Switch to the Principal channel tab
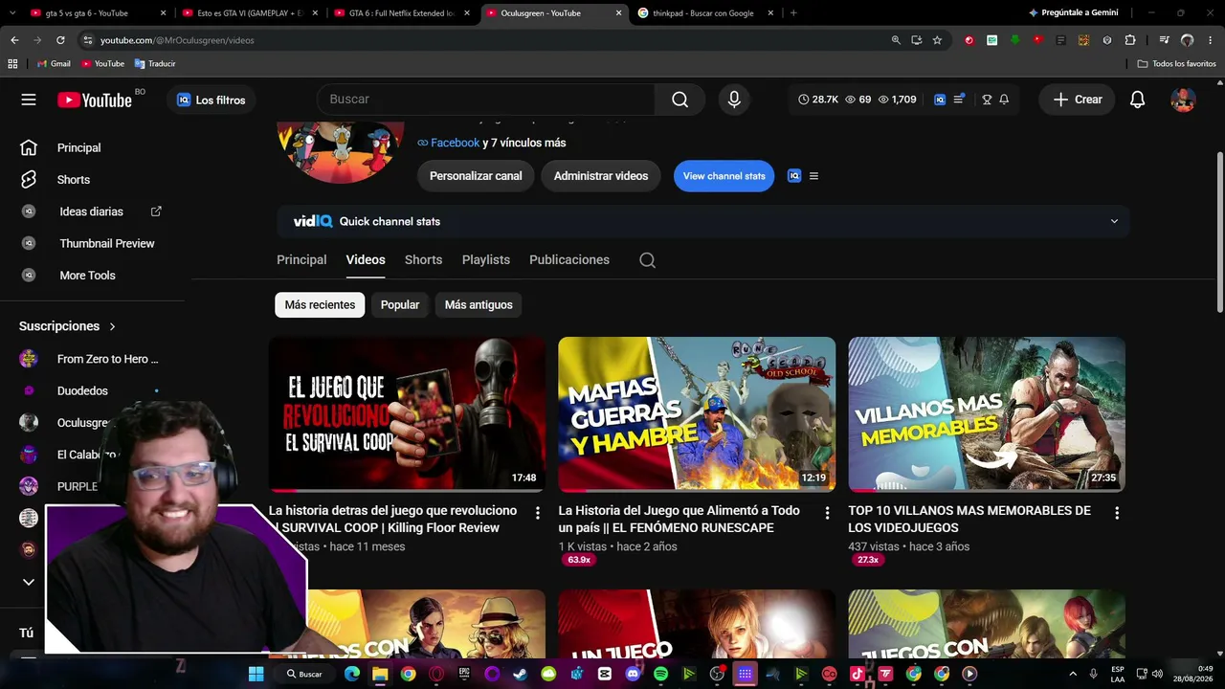1225x689 pixels. [301, 260]
